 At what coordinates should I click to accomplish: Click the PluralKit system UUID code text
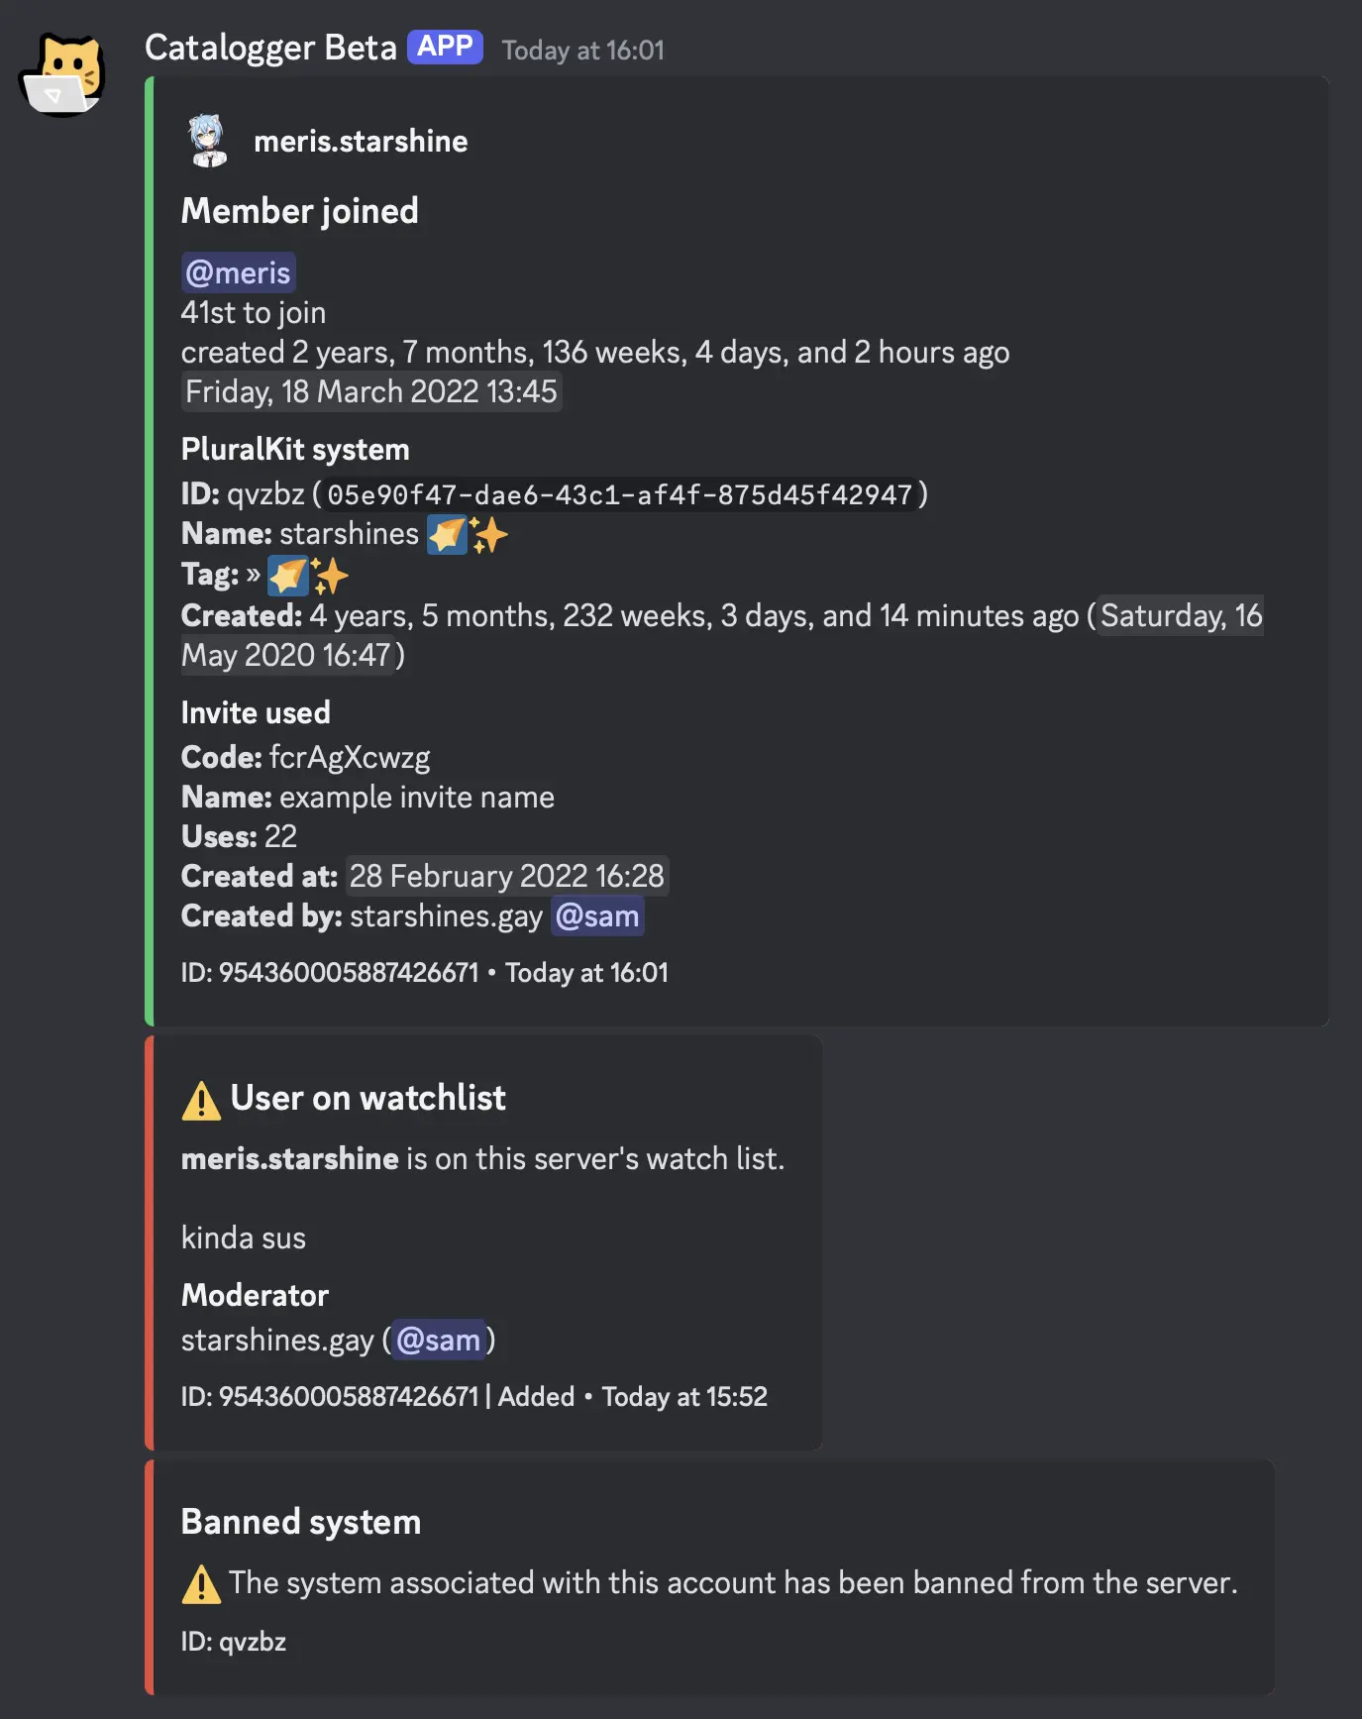[x=619, y=494]
